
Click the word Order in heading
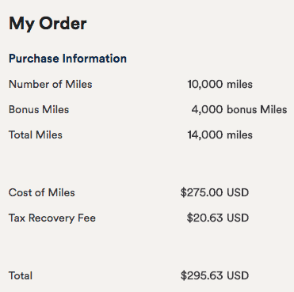[63, 24]
